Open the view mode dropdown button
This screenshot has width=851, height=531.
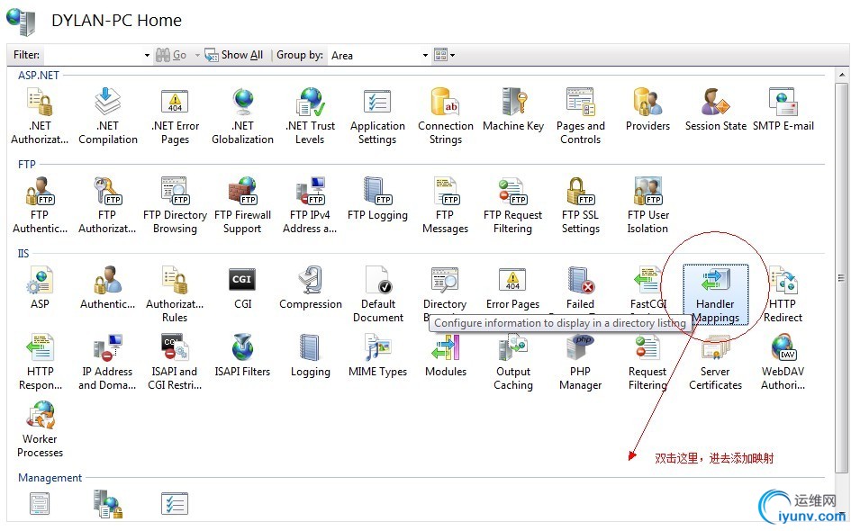click(445, 55)
